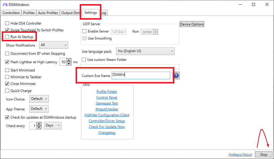Screen dimensions: 274x159
Task: Open Use language pack dropdown
Action: pyautogui.click(x=145, y=51)
